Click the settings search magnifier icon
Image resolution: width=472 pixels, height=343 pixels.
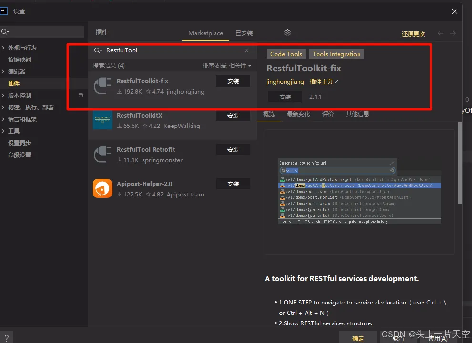point(5,32)
